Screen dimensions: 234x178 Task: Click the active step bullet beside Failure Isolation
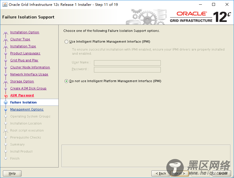click(x=6, y=102)
